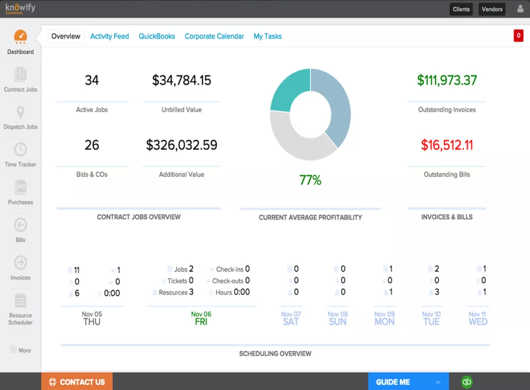
Task: Click the Dashboard gauge icon
Action: click(20, 37)
